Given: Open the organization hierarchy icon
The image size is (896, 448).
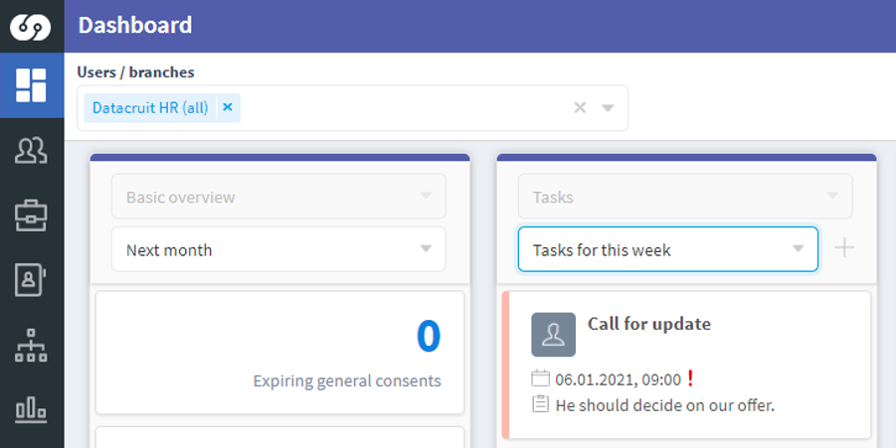Looking at the screenshot, I should click(31, 346).
